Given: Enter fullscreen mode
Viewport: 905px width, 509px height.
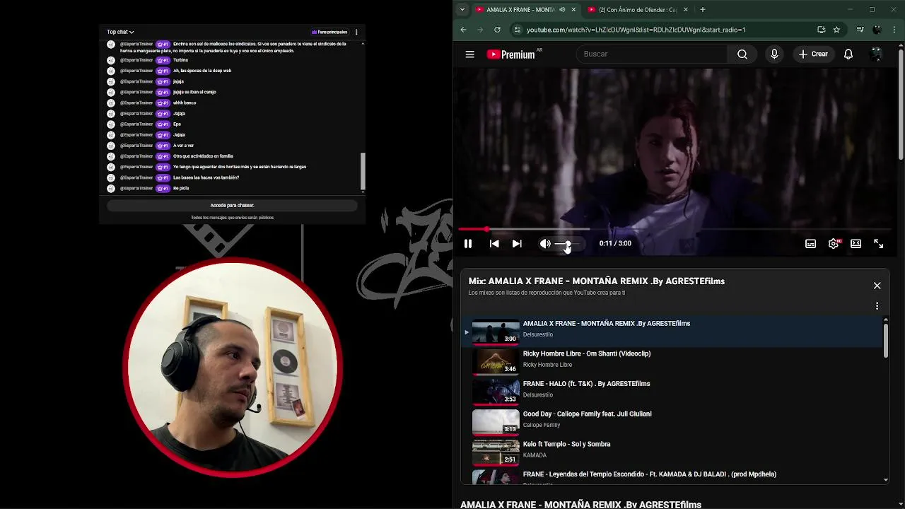Looking at the screenshot, I should pos(878,243).
